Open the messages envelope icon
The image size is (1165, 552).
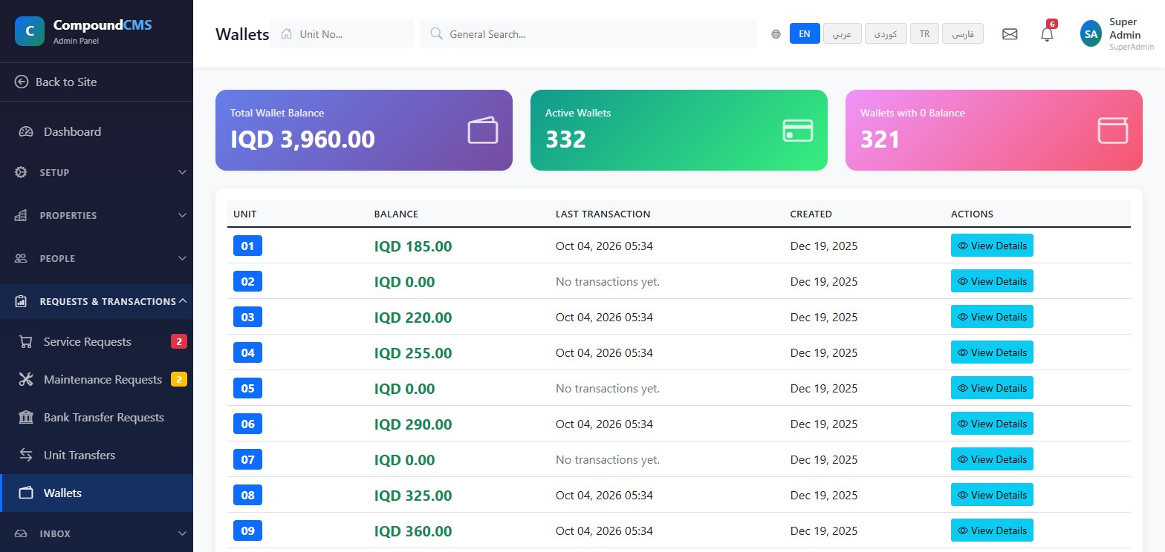tap(1010, 34)
